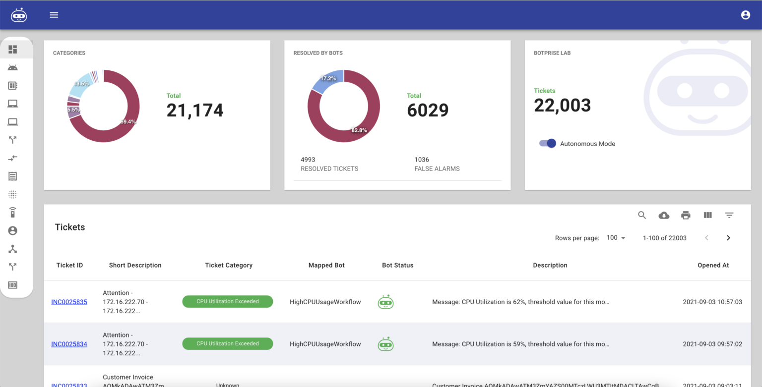
Task: Open the developer board icon in sidebar
Action: tap(13, 86)
